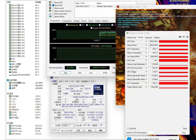Click GPU-Z refresh sensors icon
This screenshot has height=140, width=196.
point(184,37)
